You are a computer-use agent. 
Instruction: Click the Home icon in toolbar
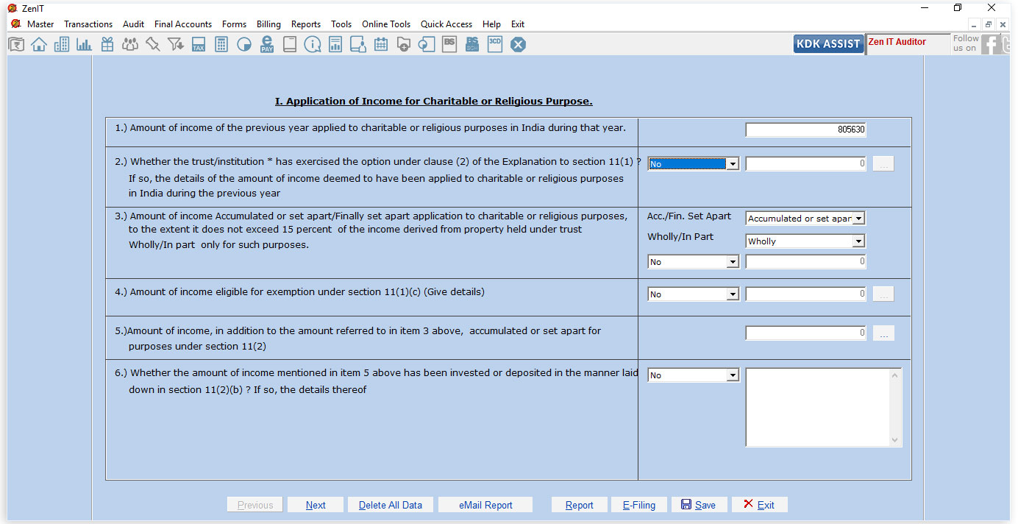pos(39,45)
